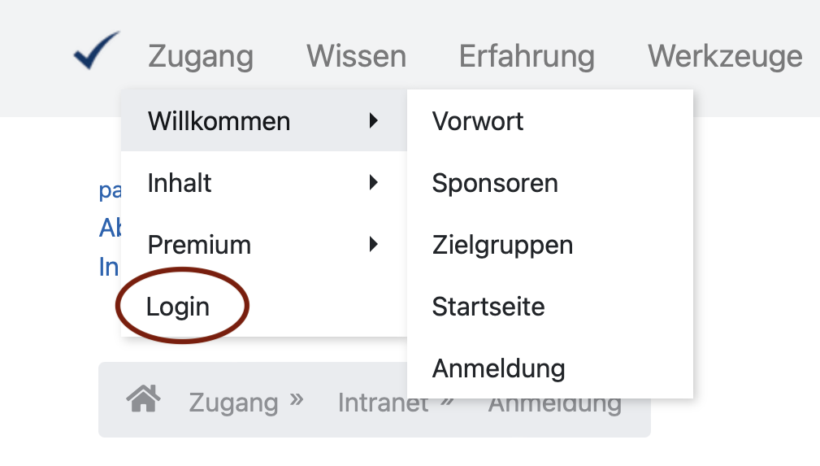
Task: Choose Startseite from the submenu
Action: (488, 307)
